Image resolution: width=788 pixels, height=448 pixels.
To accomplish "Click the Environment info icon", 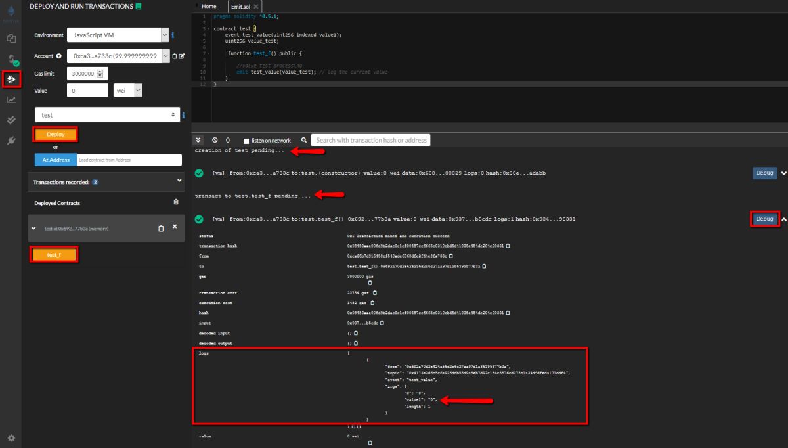I will click(173, 35).
